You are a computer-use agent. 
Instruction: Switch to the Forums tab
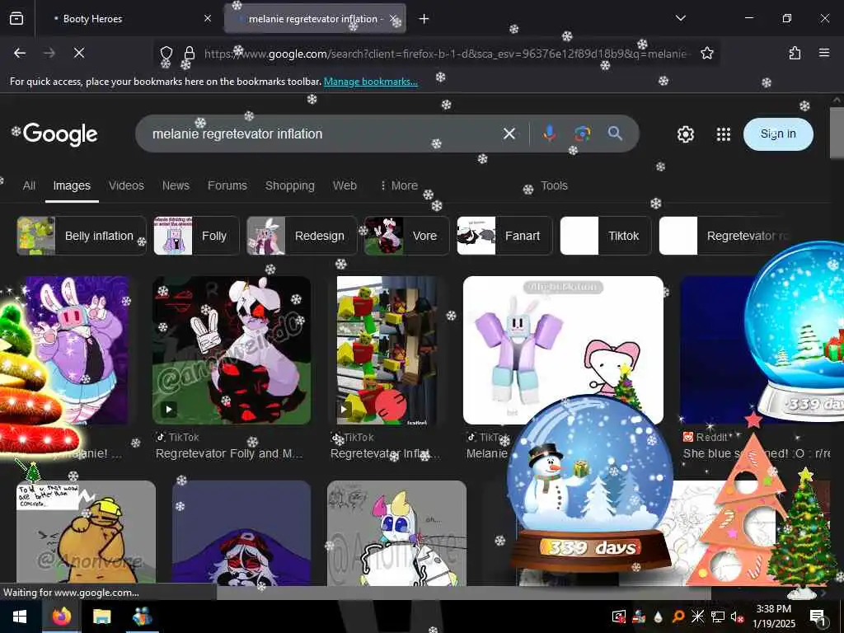coord(227,185)
